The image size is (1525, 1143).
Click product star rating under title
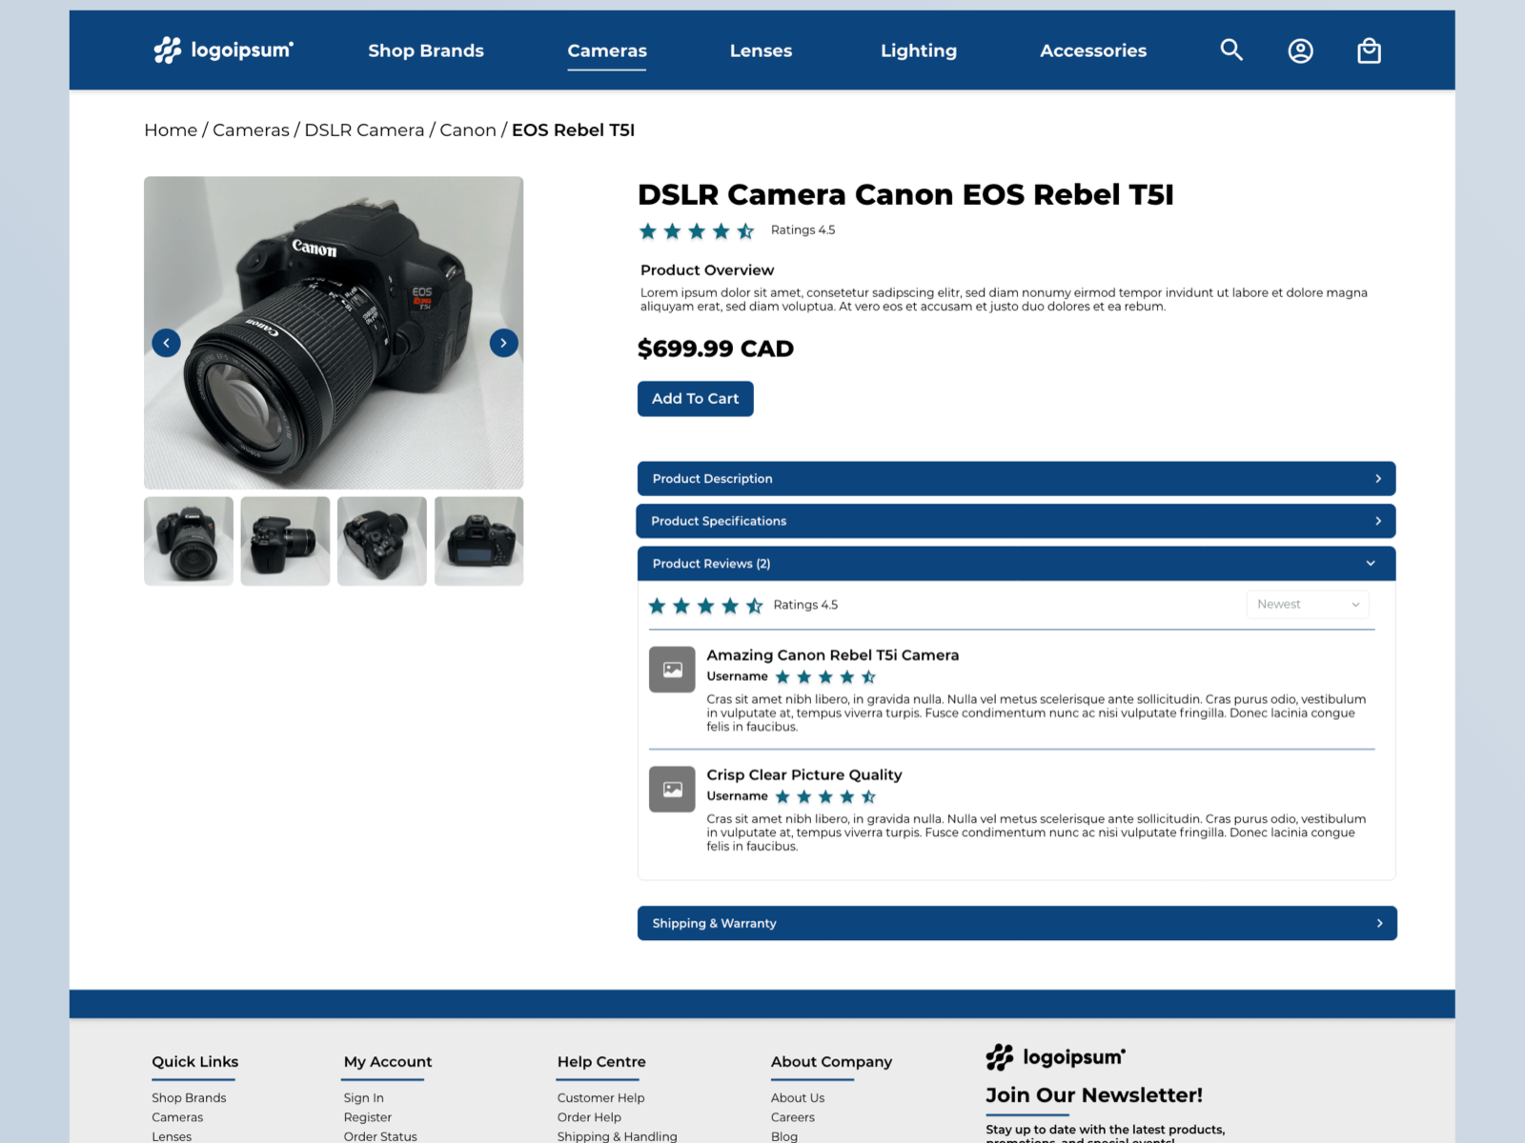click(x=697, y=231)
